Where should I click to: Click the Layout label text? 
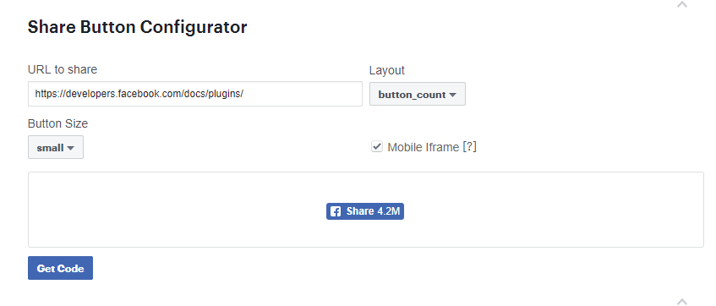pos(387,70)
